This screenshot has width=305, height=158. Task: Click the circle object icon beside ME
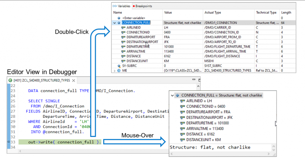click(119, 71)
